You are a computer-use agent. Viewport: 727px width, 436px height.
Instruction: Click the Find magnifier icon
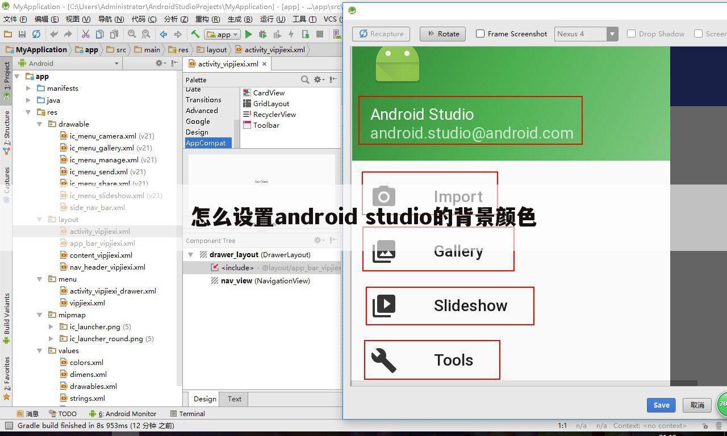132,34
